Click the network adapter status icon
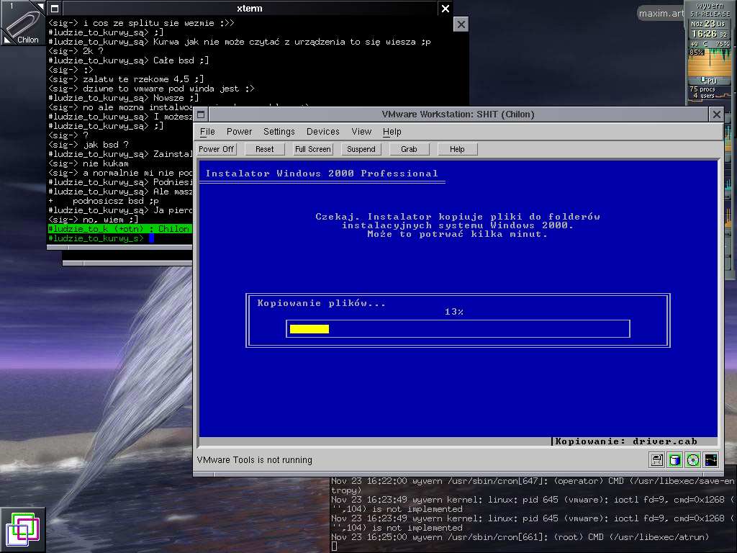Image resolution: width=737 pixels, height=553 pixels. pos(710,460)
